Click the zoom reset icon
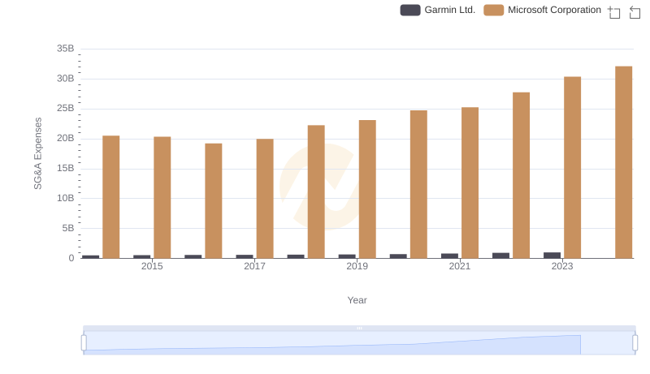 [x=635, y=11]
